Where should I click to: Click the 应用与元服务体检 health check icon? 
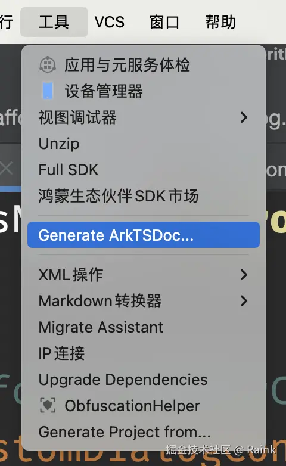[x=48, y=64]
